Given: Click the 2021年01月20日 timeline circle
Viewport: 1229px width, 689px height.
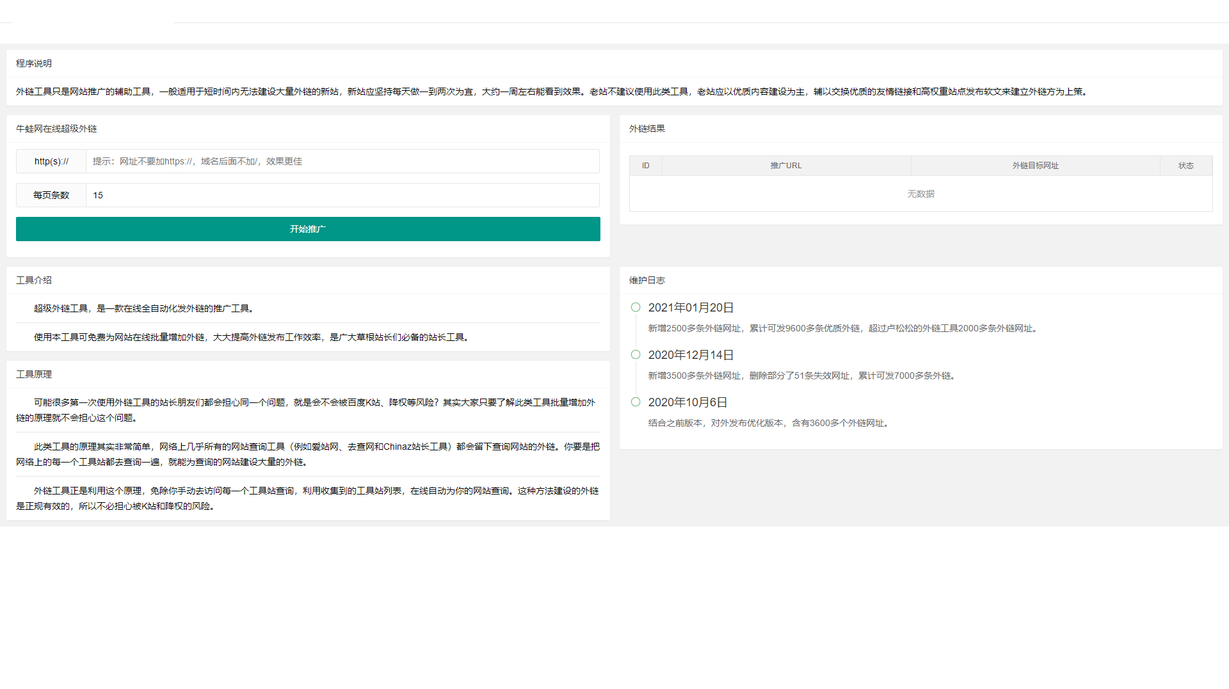Looking at the screenshot, I should (636, 306).
